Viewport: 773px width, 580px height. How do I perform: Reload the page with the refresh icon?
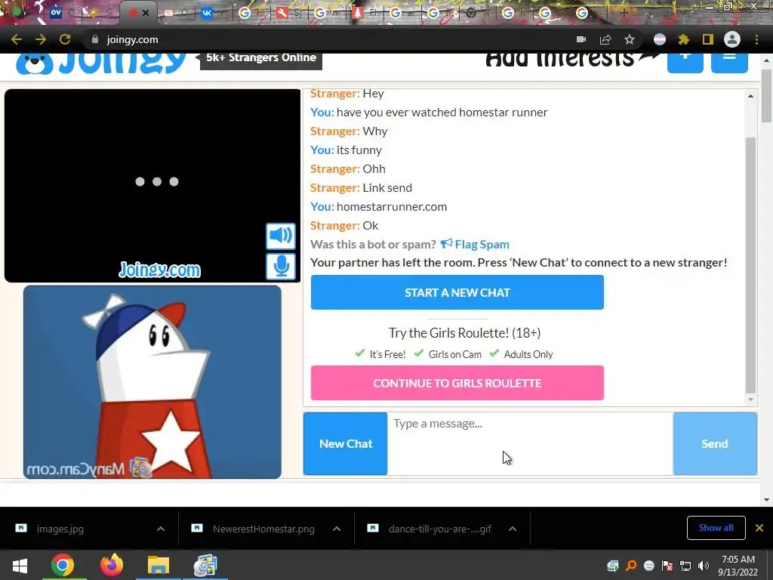point(65,39)
